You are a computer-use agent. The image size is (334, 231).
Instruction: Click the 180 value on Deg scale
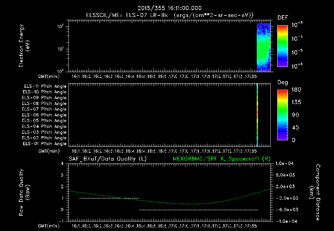296,90
